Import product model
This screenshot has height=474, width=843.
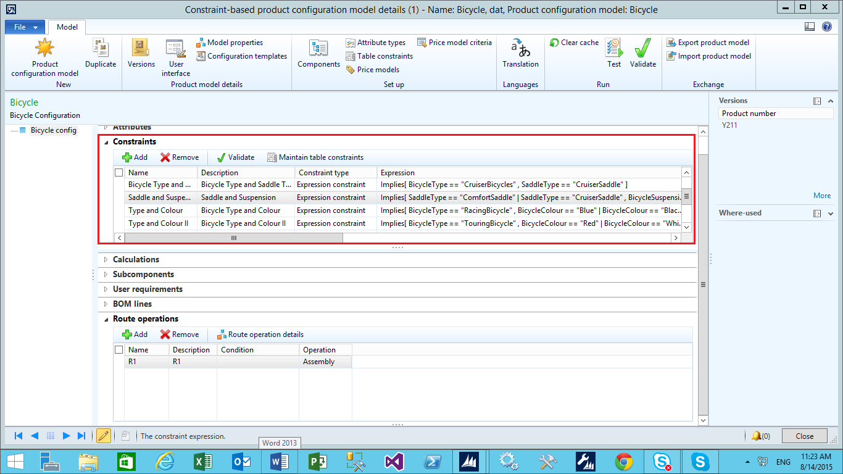708,56
